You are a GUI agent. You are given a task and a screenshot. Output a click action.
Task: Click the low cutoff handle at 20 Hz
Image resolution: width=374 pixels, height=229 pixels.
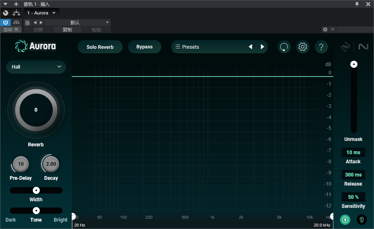click(x=73, y=217)
